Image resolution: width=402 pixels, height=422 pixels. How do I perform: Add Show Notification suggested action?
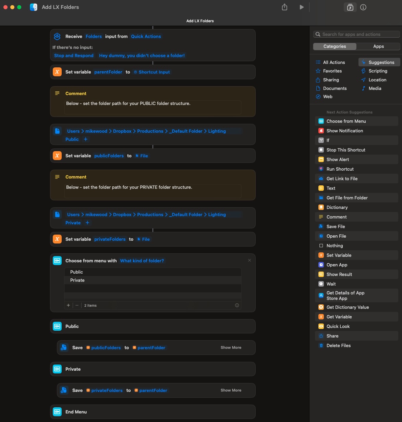tap(356, 131)
